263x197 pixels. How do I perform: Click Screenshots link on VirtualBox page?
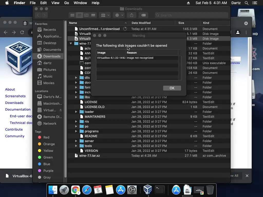tap(15, 96)
